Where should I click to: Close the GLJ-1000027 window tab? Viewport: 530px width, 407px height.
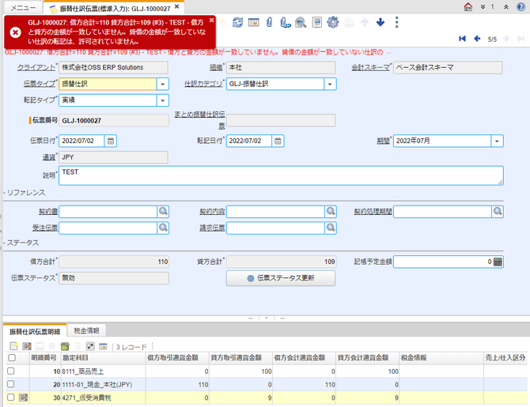pyautogui.click(x=176, y=7)
